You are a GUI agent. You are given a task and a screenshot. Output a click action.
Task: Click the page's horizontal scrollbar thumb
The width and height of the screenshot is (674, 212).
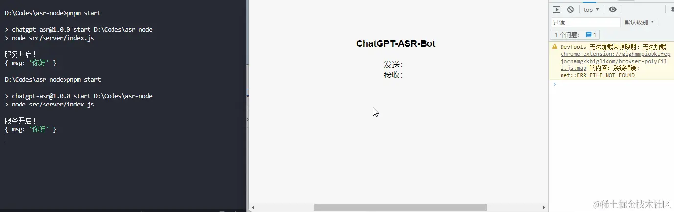pos(400,208)
